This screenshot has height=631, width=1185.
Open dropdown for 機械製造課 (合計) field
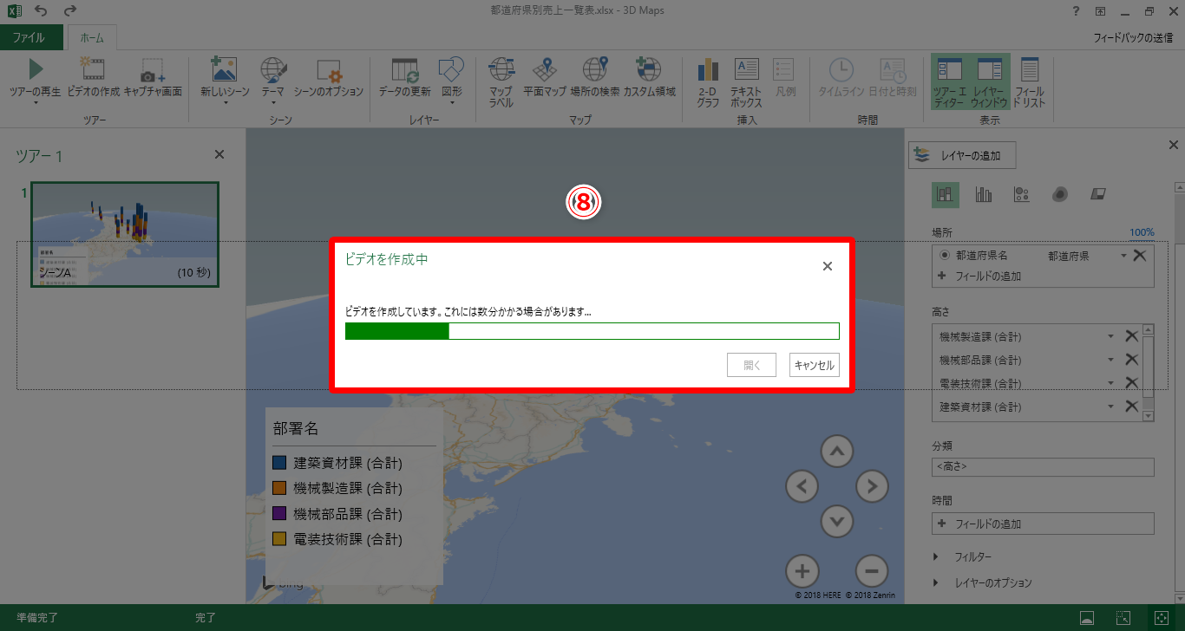[x=1110, y=336]
